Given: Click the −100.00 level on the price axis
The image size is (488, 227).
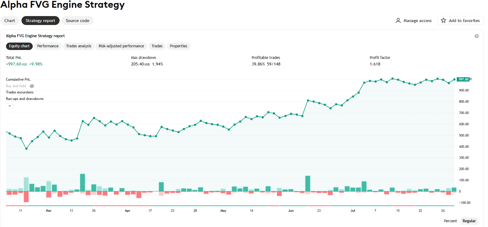Looking at the screenshot, I should tap(465, 203).
